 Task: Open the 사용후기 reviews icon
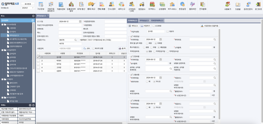(x=228, y=6)
